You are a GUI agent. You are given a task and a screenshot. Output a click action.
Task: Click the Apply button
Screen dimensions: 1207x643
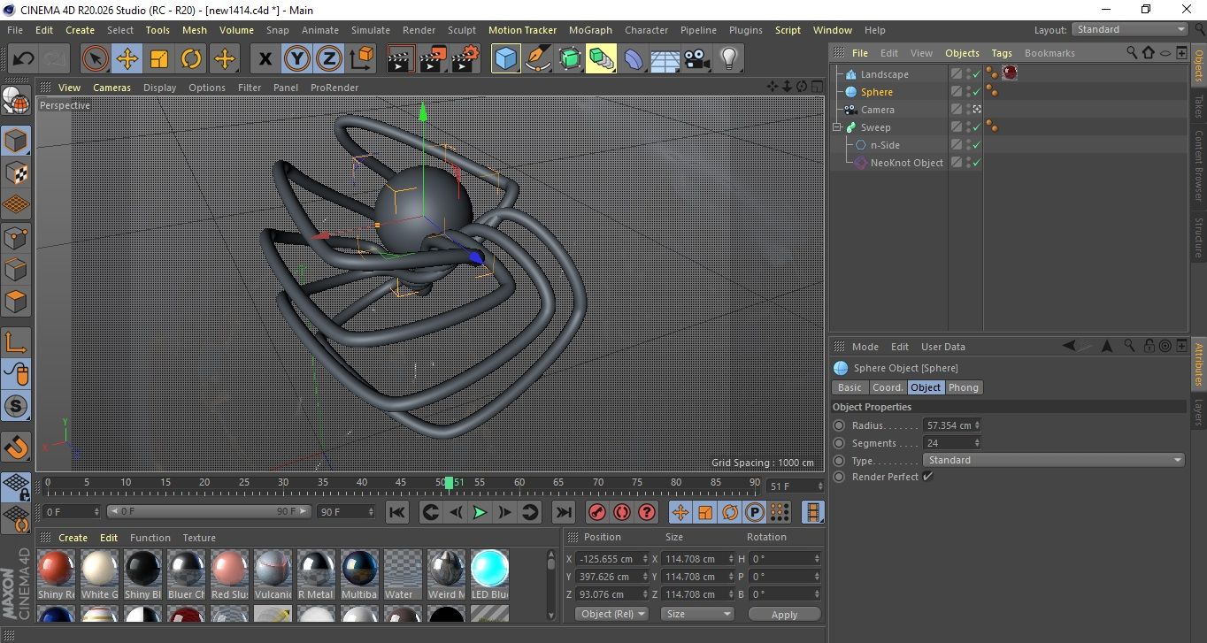(784, 614)
